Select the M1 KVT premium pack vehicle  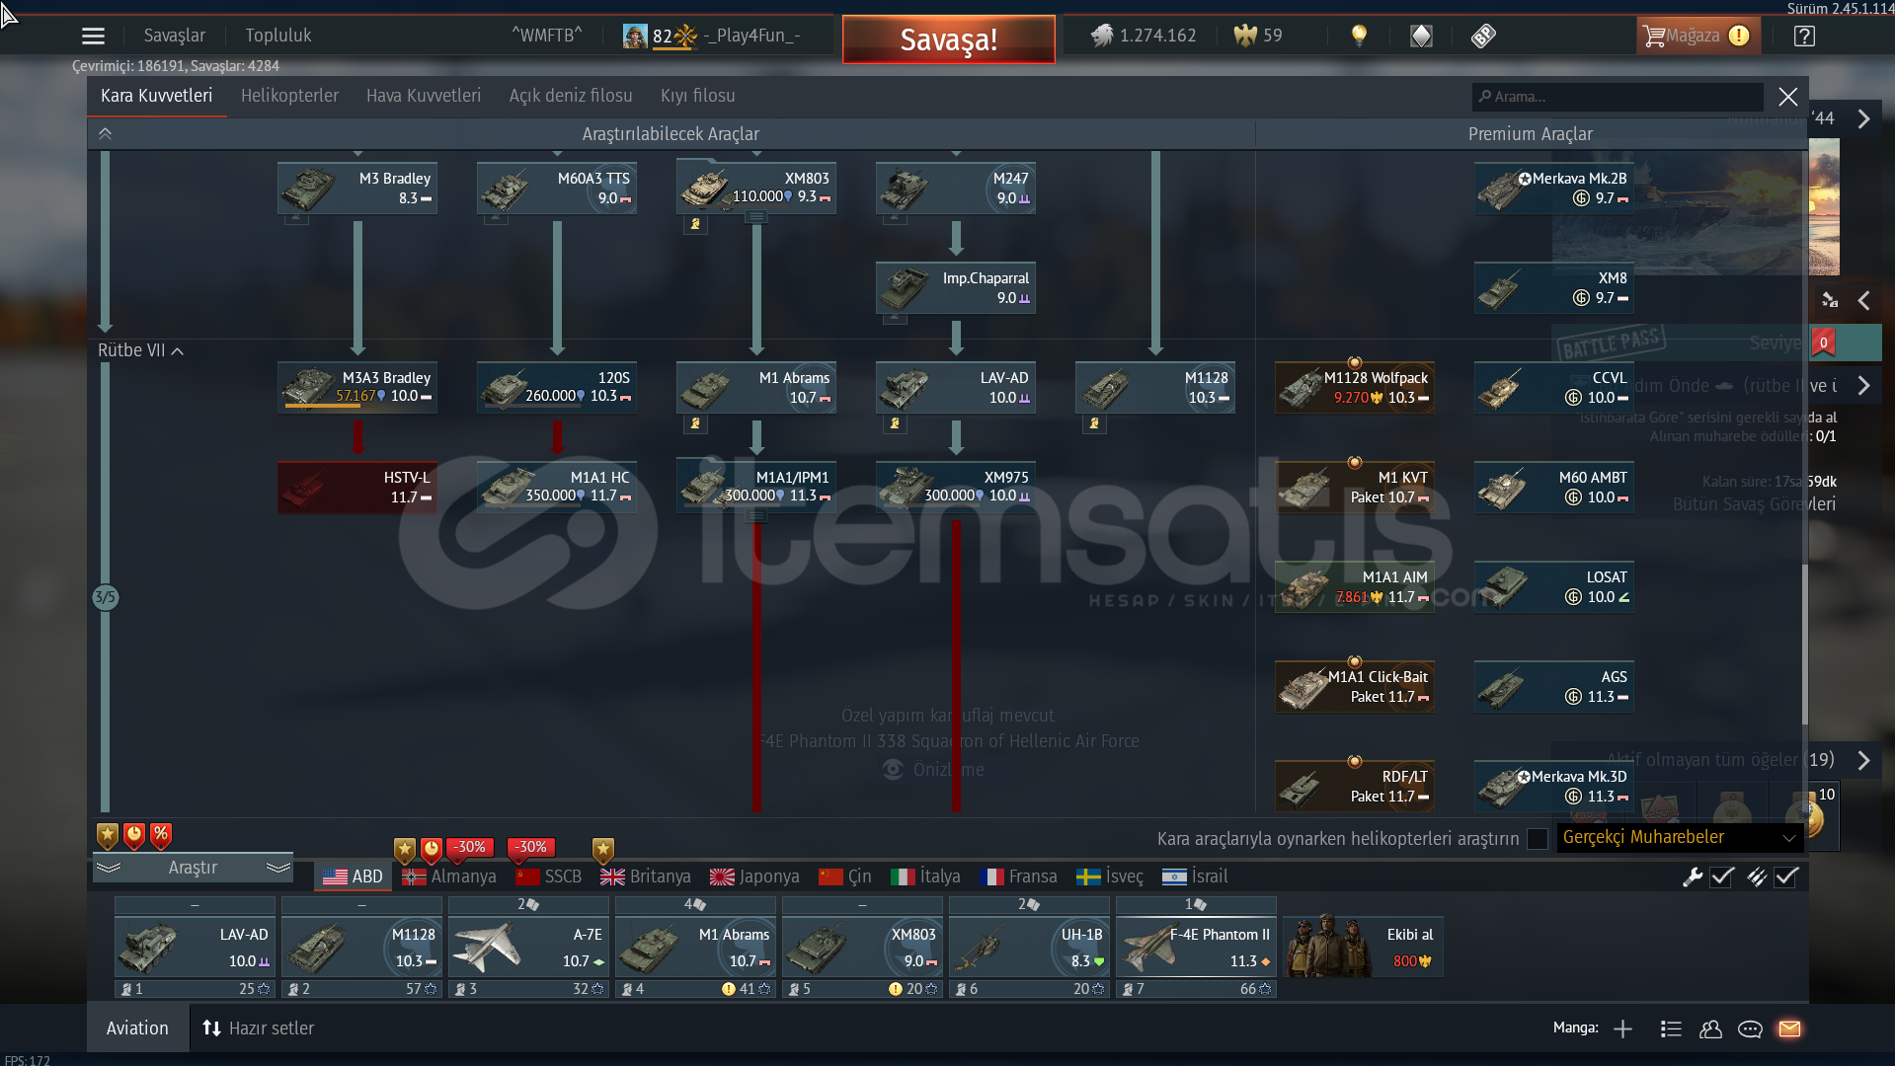(x=1355, y=487)
